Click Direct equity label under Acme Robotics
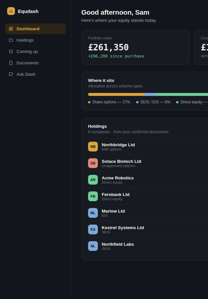The width and height of the screenshot is (208, 299). click(112, 183)
